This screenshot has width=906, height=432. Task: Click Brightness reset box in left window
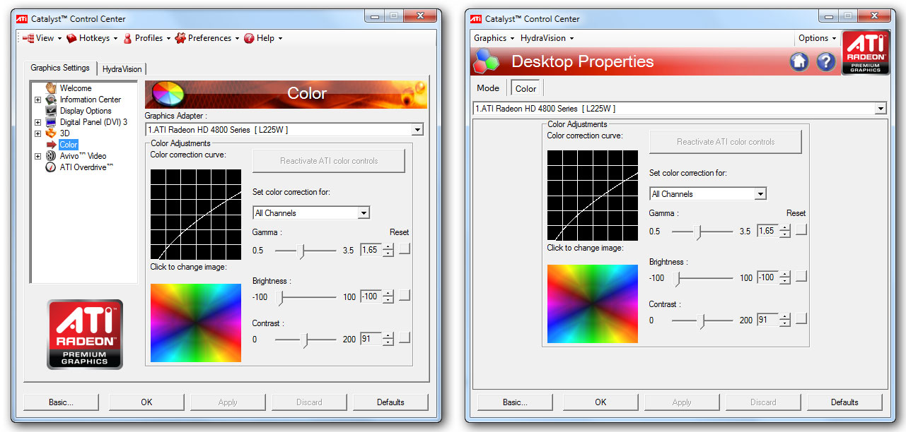[404, 295]
